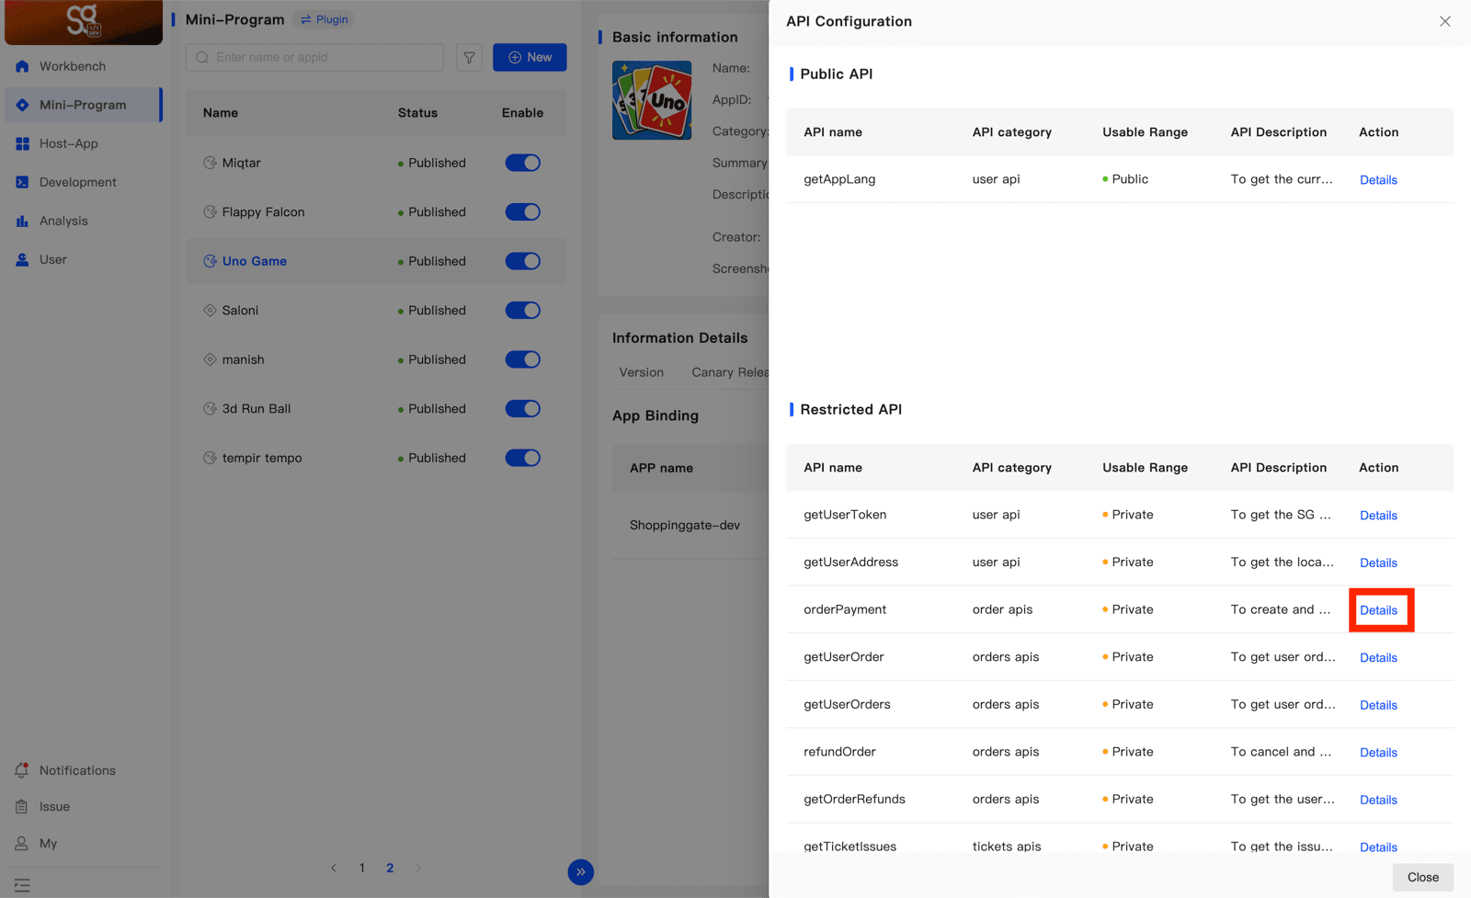Click the filter funnel icon
This screenshot has height=898, width=1471.
pyautogui.click(x=469, y=57)
